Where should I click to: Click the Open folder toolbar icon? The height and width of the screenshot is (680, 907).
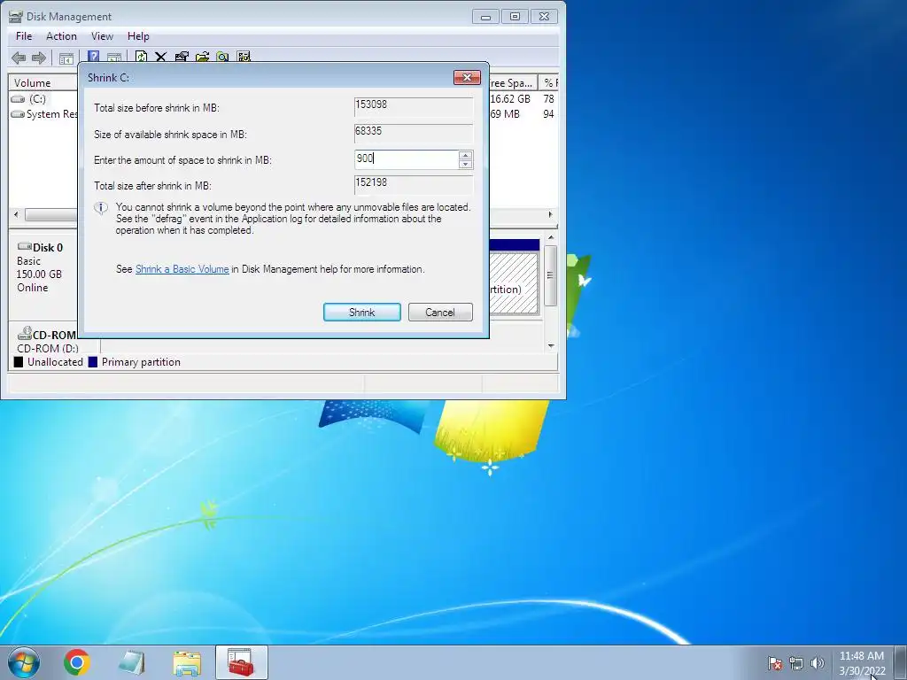[x=203, y=57]
